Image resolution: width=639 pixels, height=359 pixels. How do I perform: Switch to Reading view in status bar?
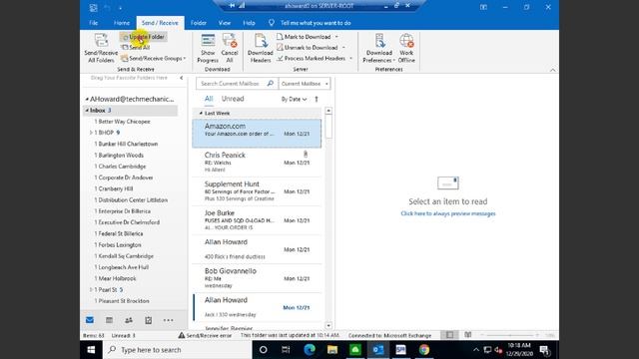click(x=468, y=335)
